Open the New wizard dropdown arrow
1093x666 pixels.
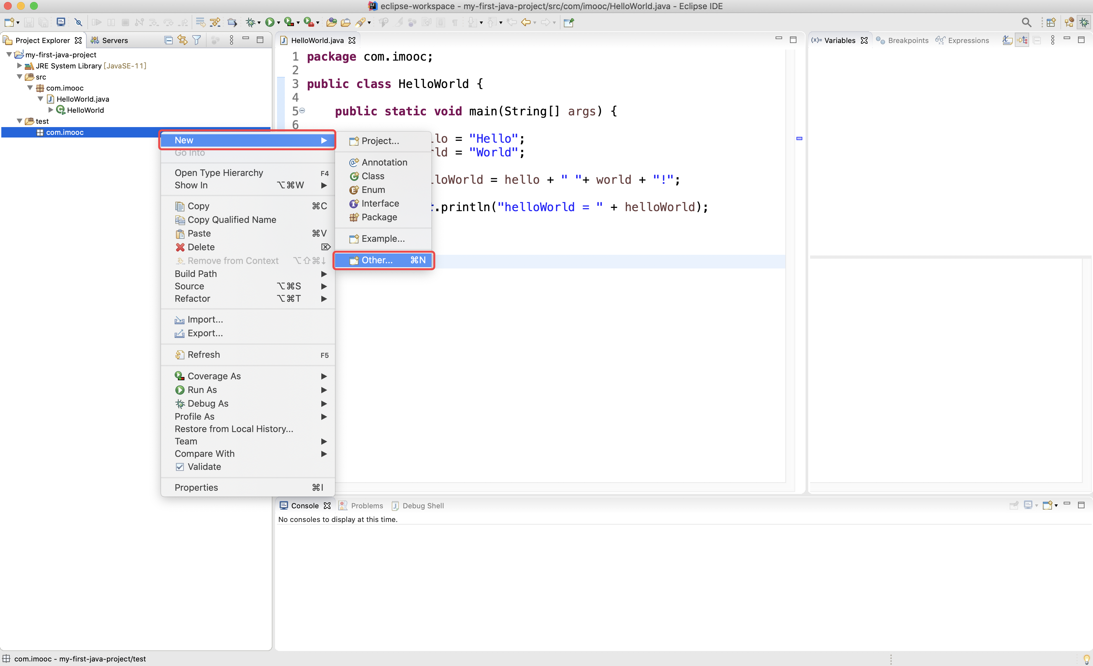[18, 22]
